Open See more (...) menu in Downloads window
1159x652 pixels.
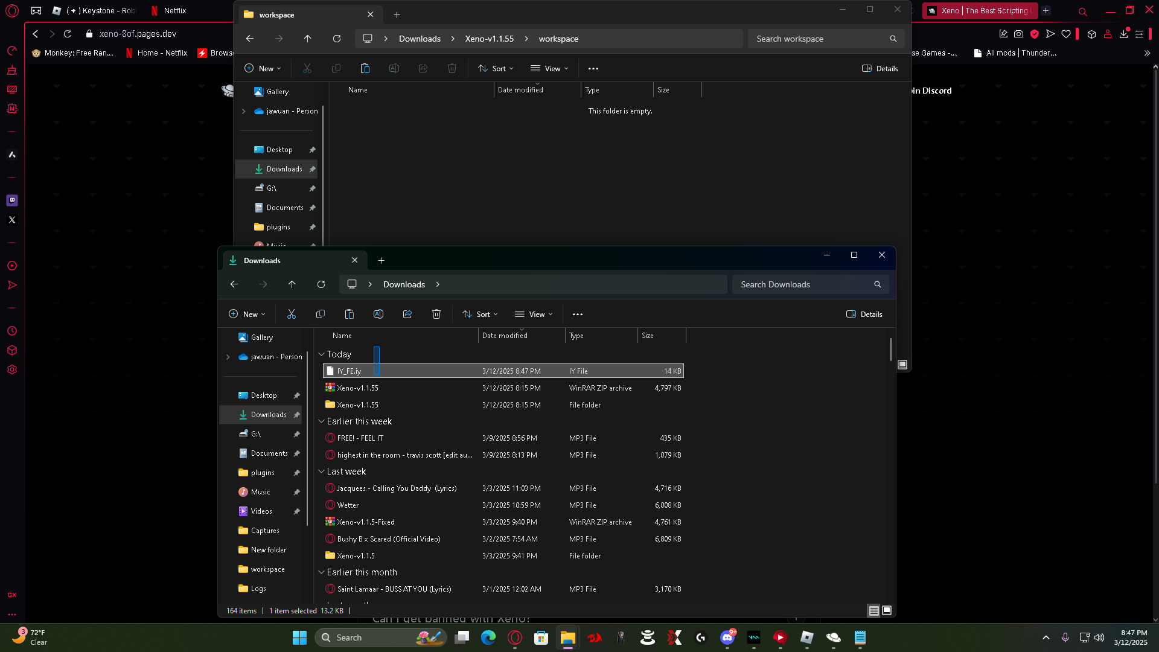(578, 315)
